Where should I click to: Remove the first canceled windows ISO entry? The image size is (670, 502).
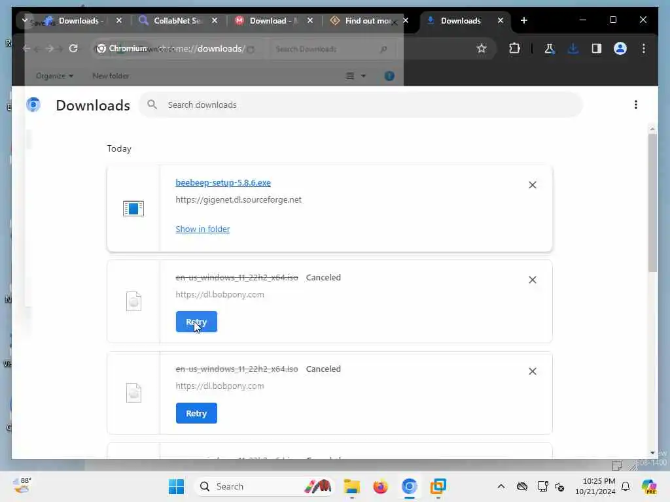point(533,280)
